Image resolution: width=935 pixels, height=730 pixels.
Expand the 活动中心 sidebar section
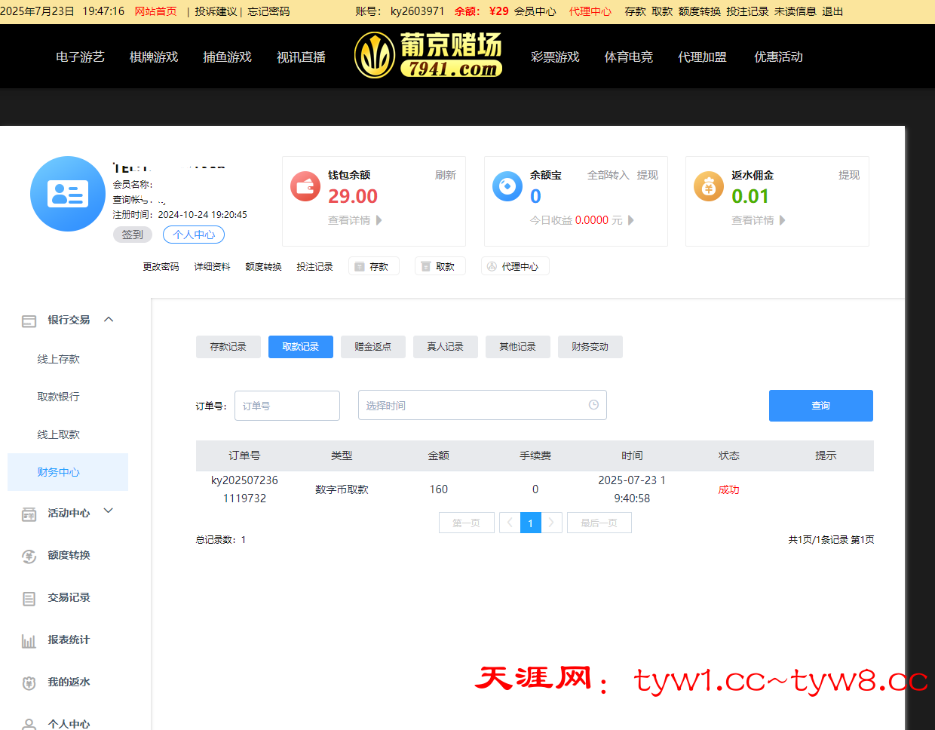(x=109, y=511)
